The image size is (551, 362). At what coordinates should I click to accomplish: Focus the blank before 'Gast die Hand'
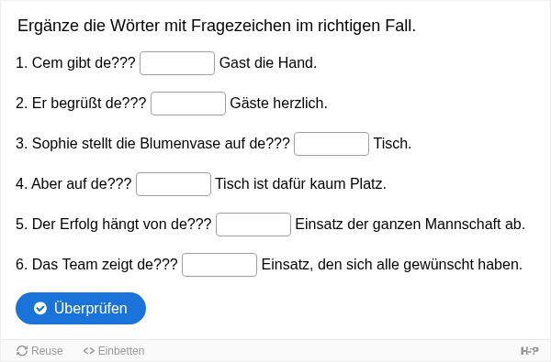tap(177, 63)
